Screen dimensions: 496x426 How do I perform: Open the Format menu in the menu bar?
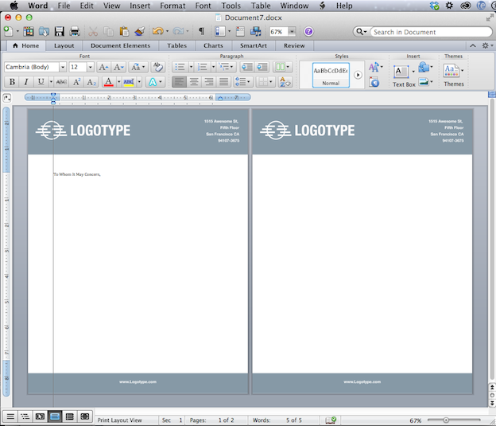[x=172, y=6]
